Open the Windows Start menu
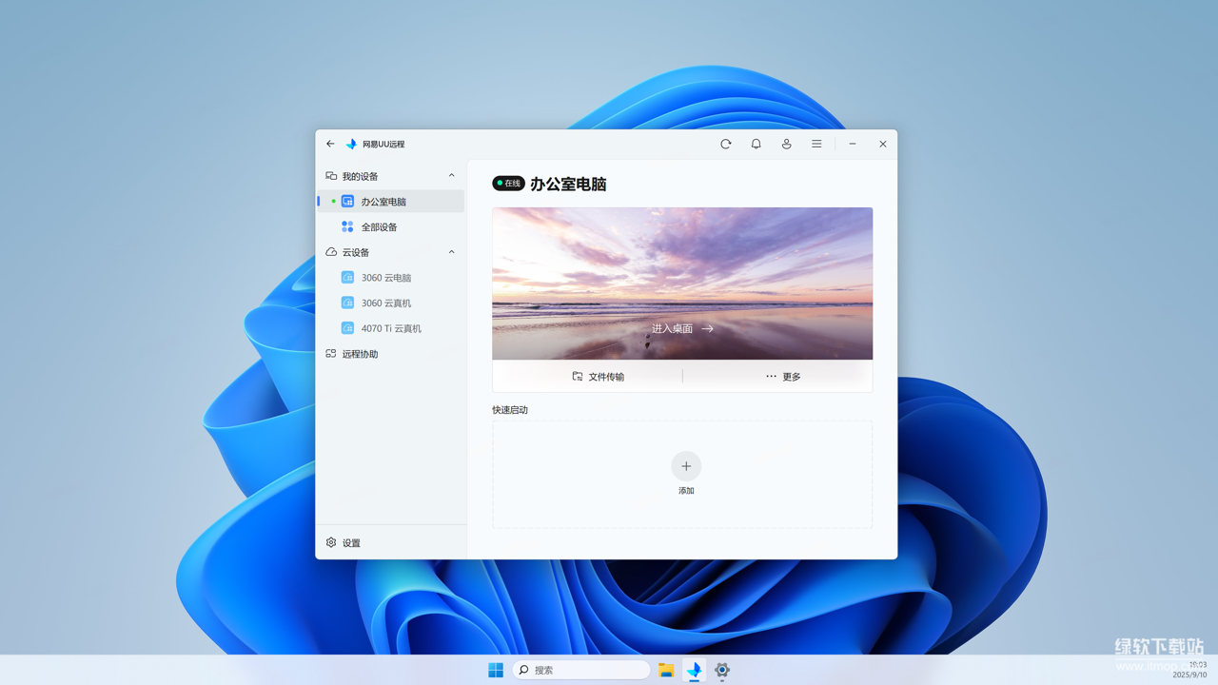 (495, 670)
